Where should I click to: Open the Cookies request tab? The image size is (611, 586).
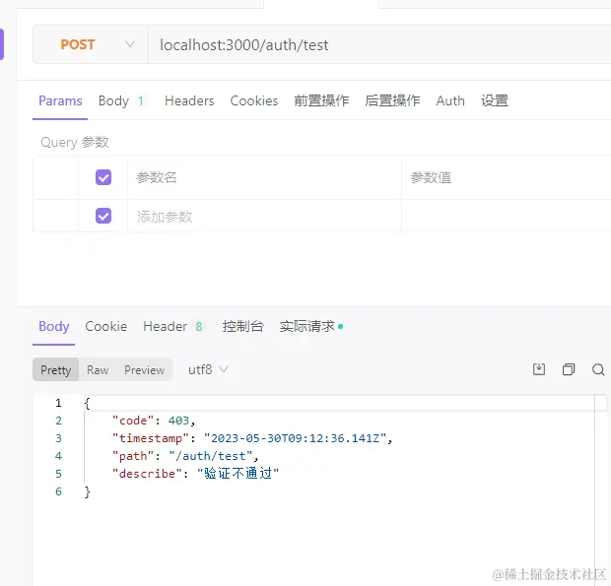[x=254, y=100]
